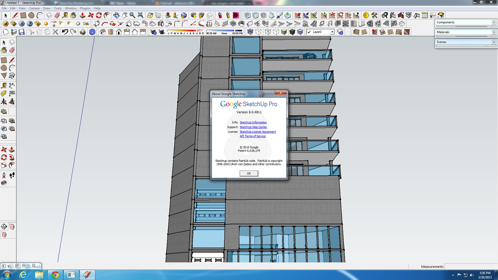Open the Plugins menu
Image resolution: width=498 pixels, height=280 pixels.
(x=85, y=8)
